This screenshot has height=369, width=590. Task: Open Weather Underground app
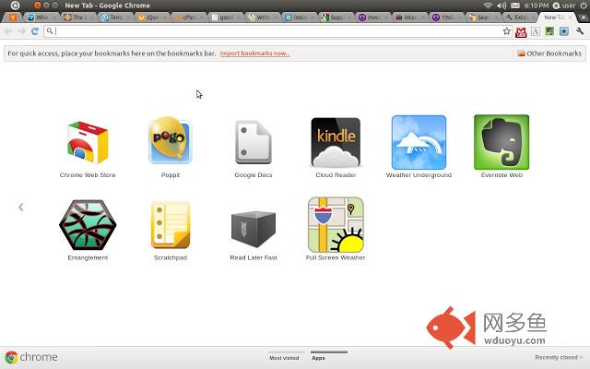coord(419,143)
